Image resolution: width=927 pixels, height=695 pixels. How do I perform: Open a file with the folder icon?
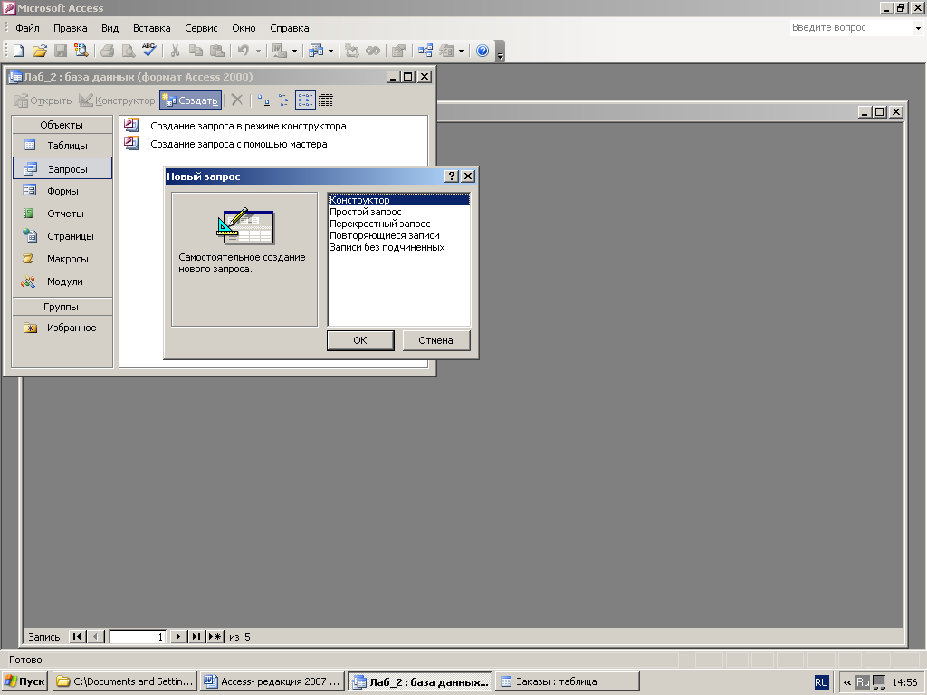pyautogui.click(x=39, y=51)
